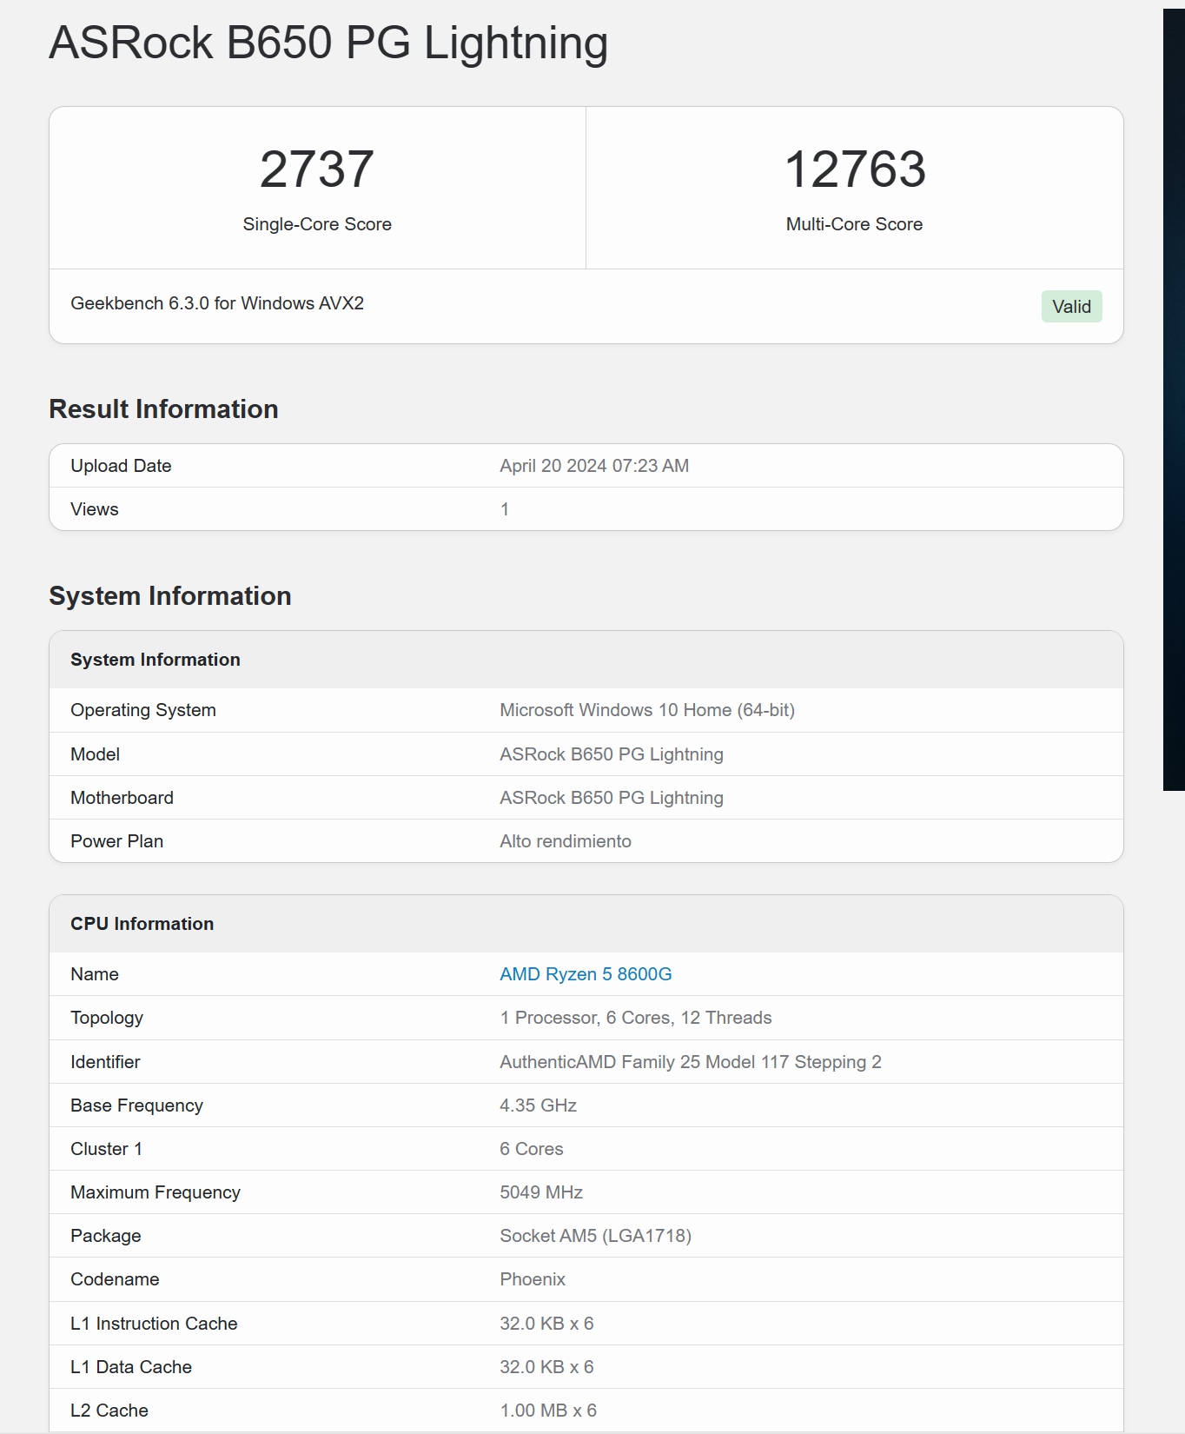Click the Maximum Frequency 5049 MHz value
This screenshot has width=1185, height=1434.
pos(541,1192)
